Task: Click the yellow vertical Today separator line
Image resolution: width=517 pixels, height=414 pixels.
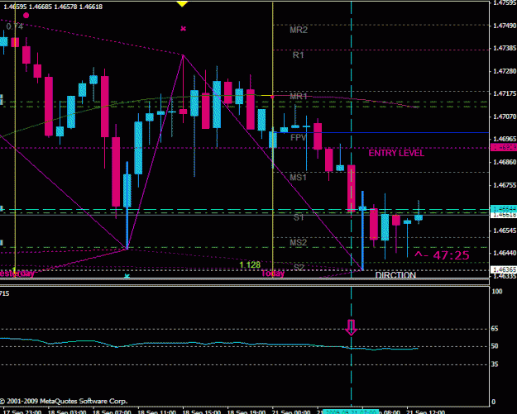Action: 273,138
